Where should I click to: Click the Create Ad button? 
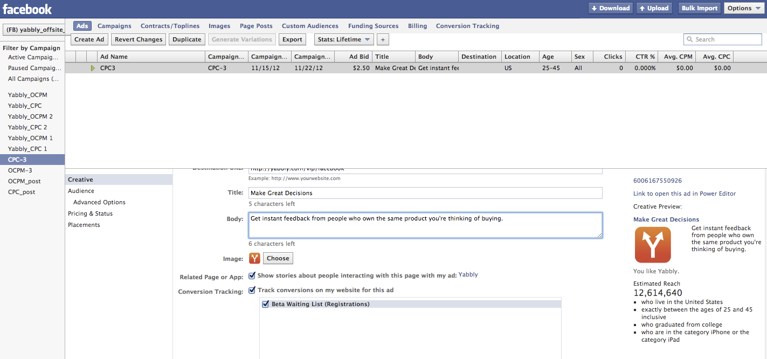click(x=89, y=39)
